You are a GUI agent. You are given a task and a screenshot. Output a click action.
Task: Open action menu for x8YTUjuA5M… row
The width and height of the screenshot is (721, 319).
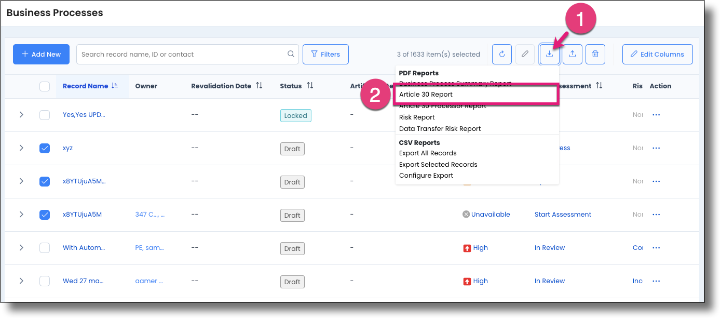tap(656, 181)
